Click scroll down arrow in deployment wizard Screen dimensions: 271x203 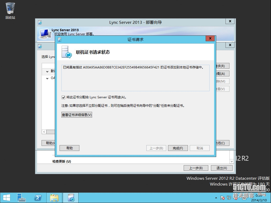point(232,162)
